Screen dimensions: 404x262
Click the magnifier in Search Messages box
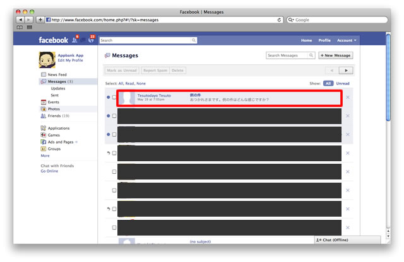[311, 55]
